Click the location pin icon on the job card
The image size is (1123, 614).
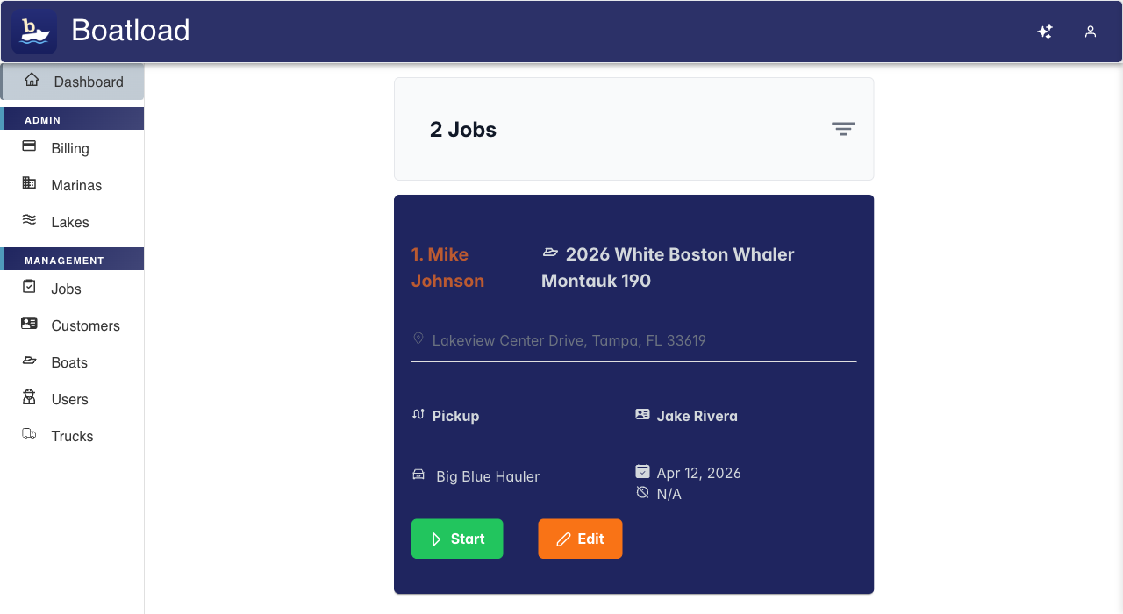(418, 338)
